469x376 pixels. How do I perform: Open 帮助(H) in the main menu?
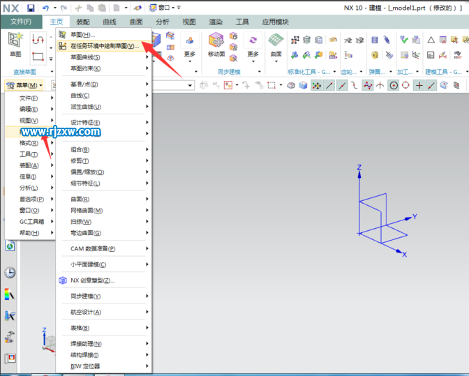point(30,233)
